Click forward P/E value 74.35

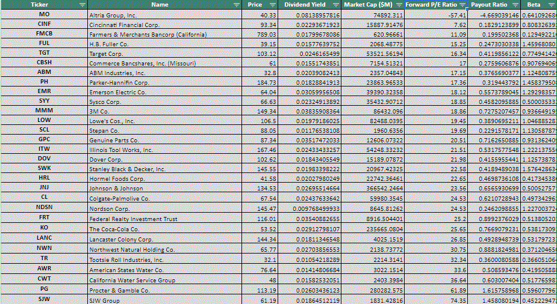point(436,299)
